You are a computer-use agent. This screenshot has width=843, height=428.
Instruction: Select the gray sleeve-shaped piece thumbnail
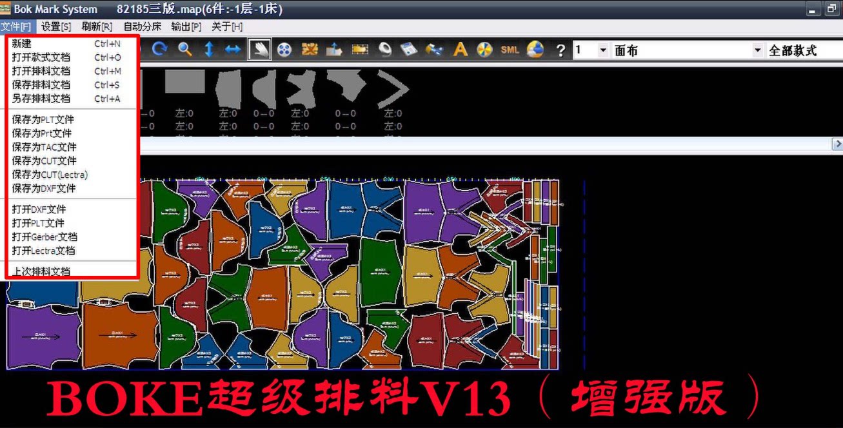pyautogui.click(x=228, y=89)
